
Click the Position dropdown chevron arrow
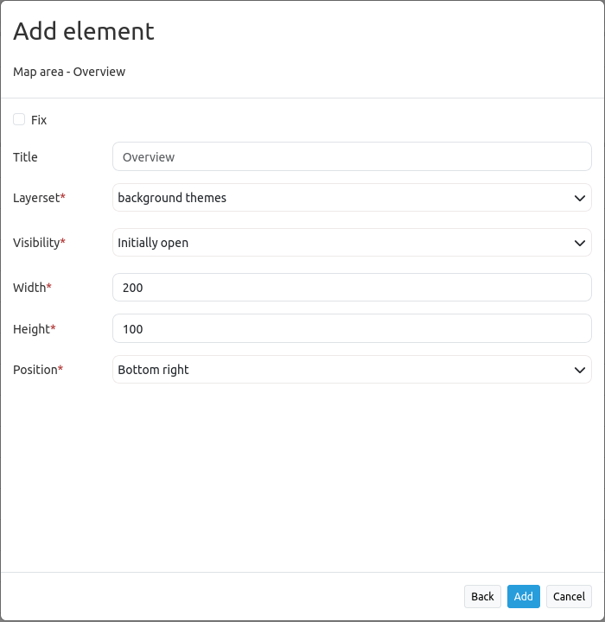580,370
